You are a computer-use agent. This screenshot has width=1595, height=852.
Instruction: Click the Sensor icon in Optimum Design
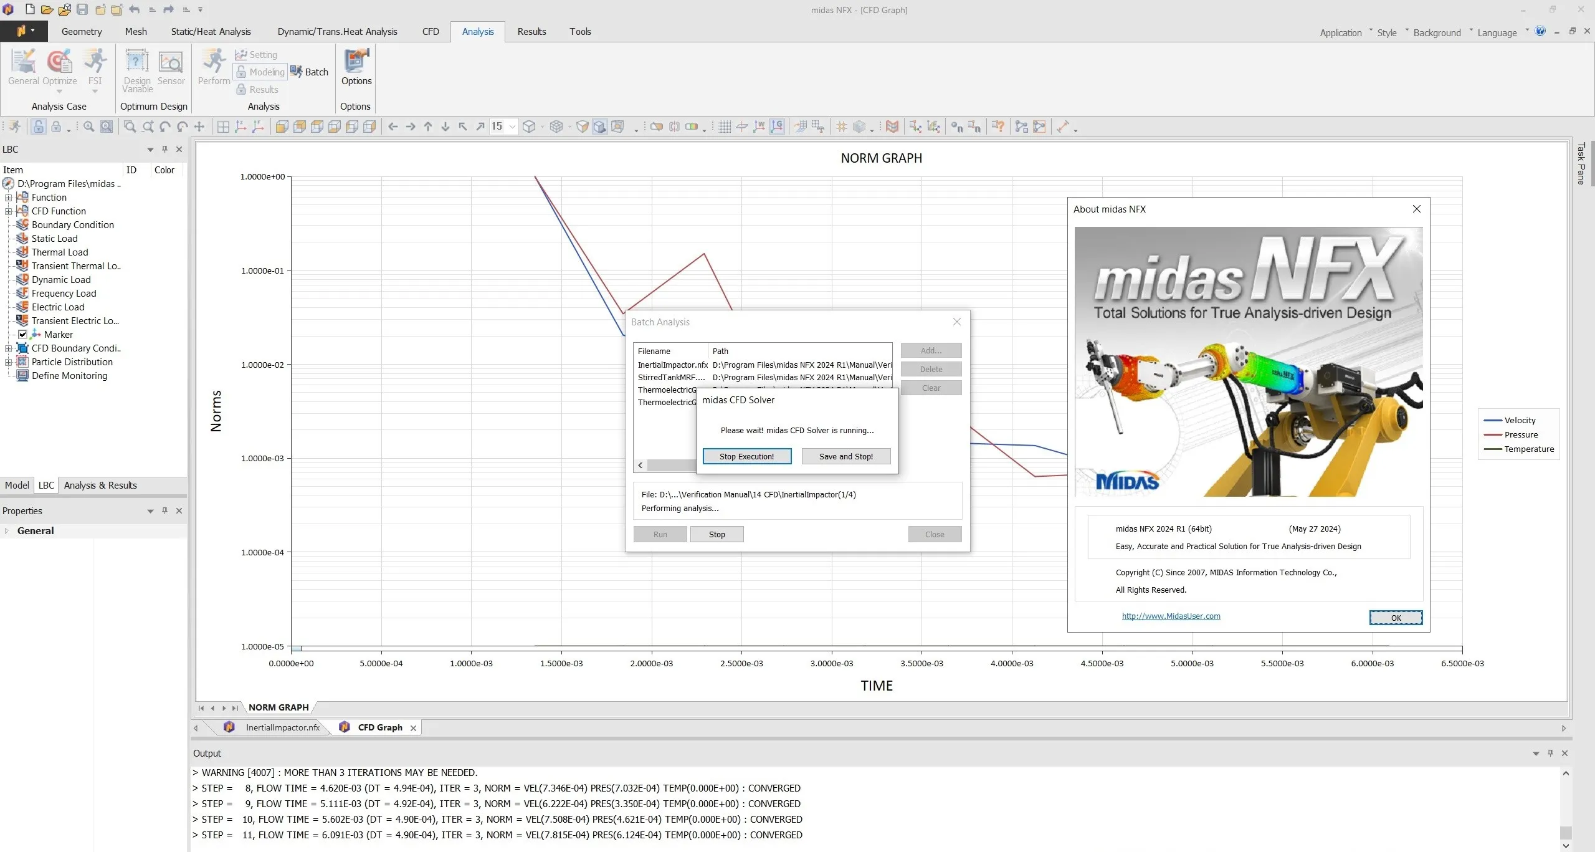click(171, 67)
